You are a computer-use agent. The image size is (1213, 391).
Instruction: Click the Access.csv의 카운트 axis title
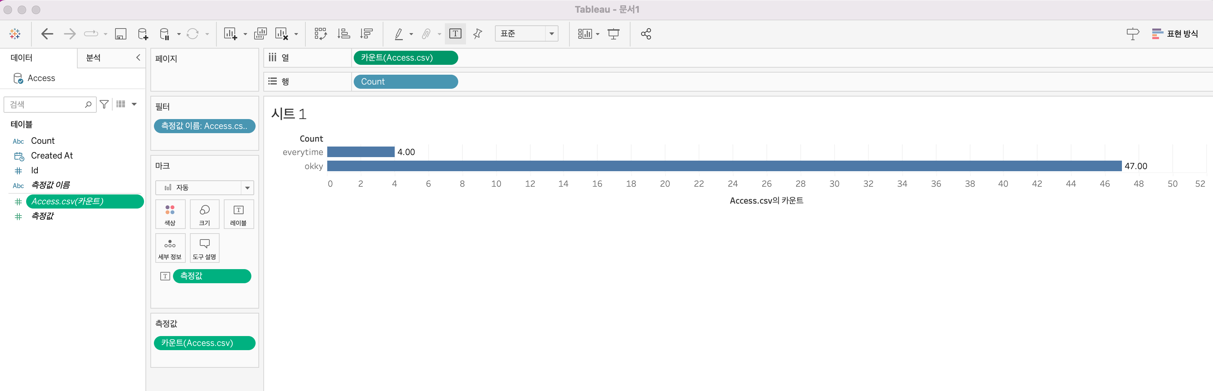tap(766, 201)
